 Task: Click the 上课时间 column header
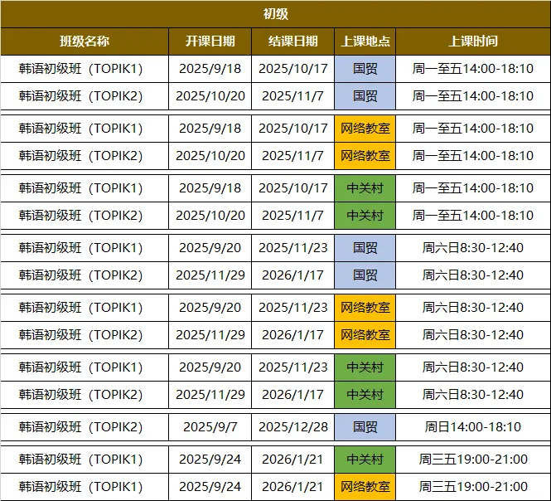pos(473,41)
